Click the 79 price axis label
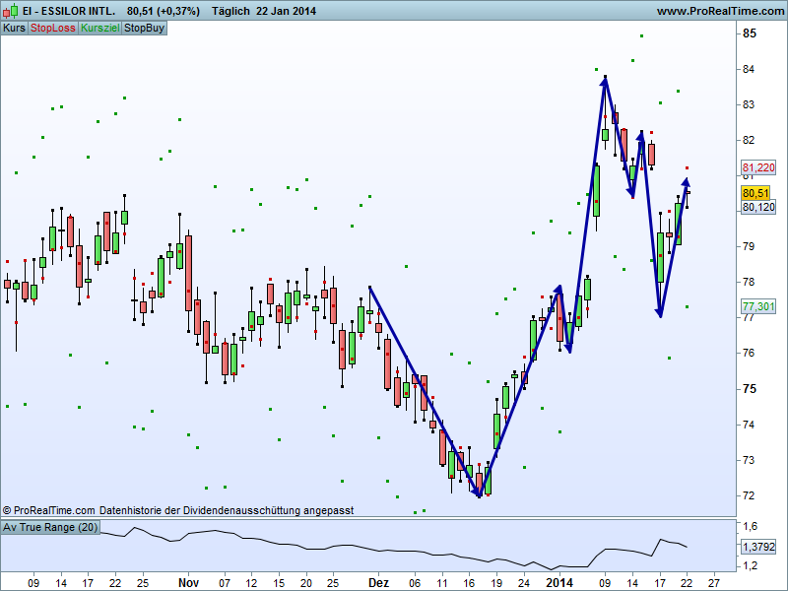This screenshot has height=591, width=788. (x=749, y=246)
